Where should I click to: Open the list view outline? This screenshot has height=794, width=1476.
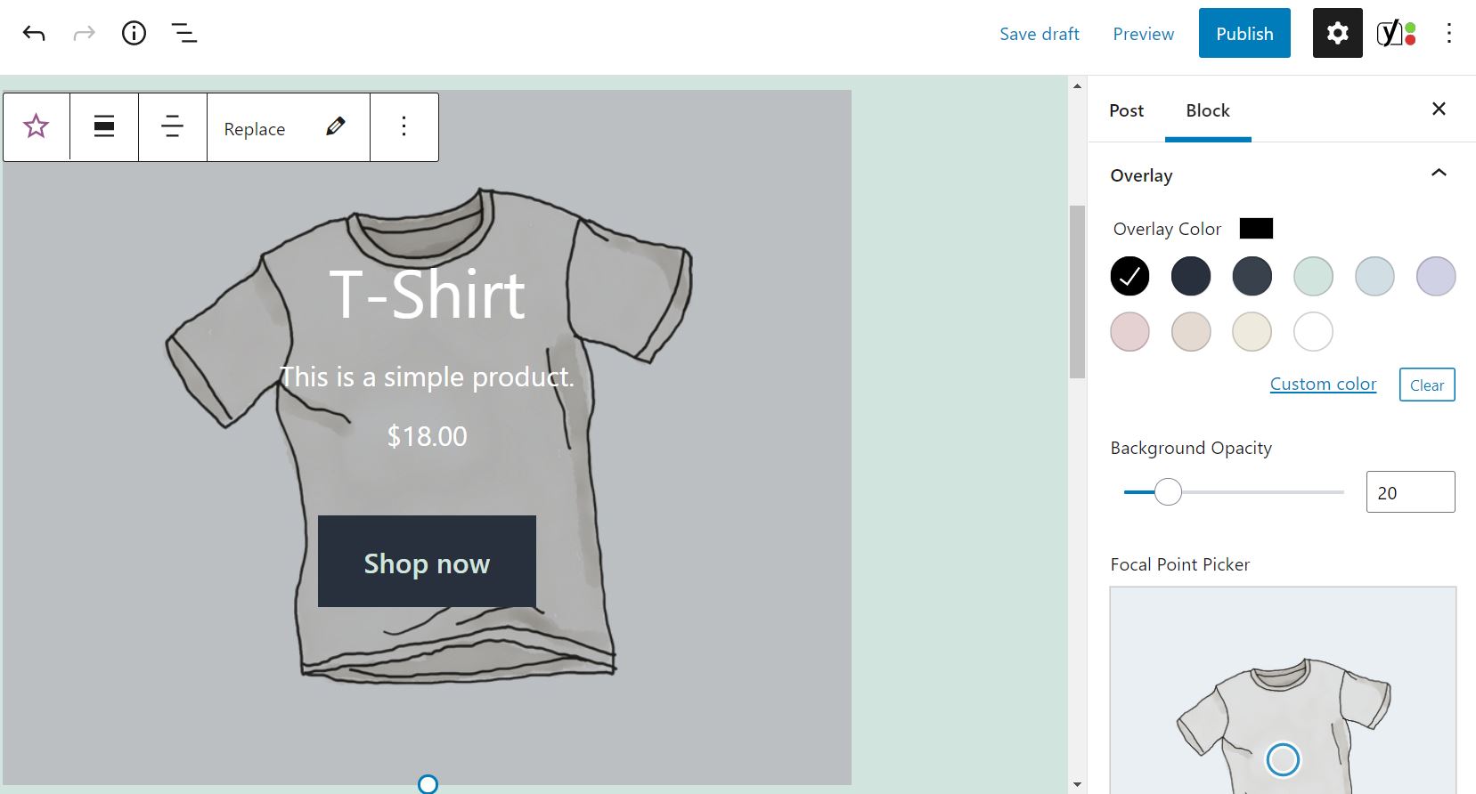pos(184,33)
